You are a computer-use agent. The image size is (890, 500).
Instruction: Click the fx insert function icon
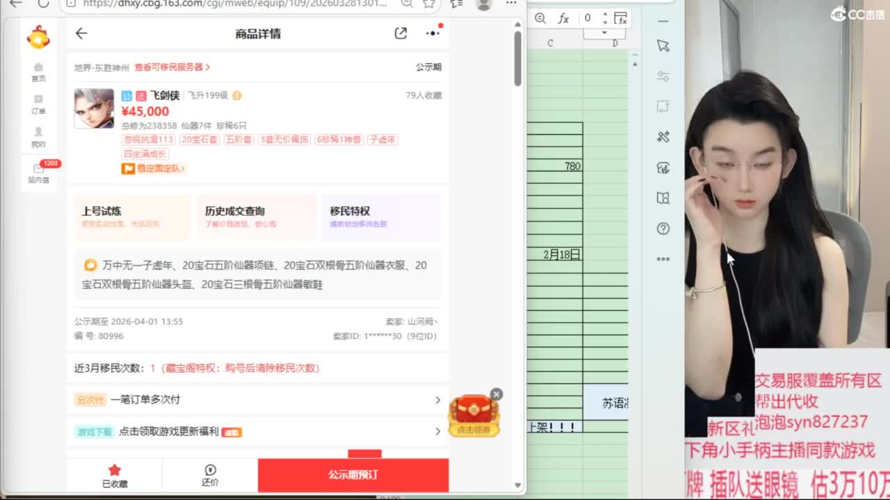564,19
